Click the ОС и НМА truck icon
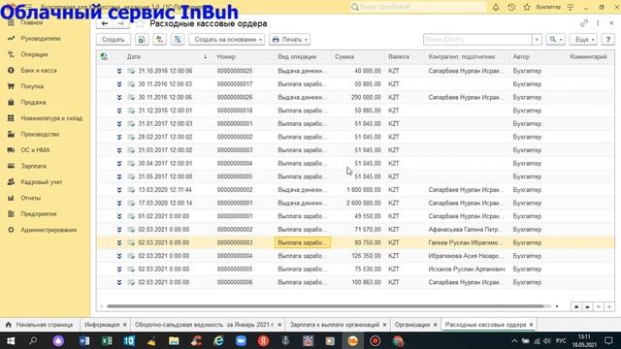Image resolution: width=621 pixels, height=349 pixels. (11, 150)
